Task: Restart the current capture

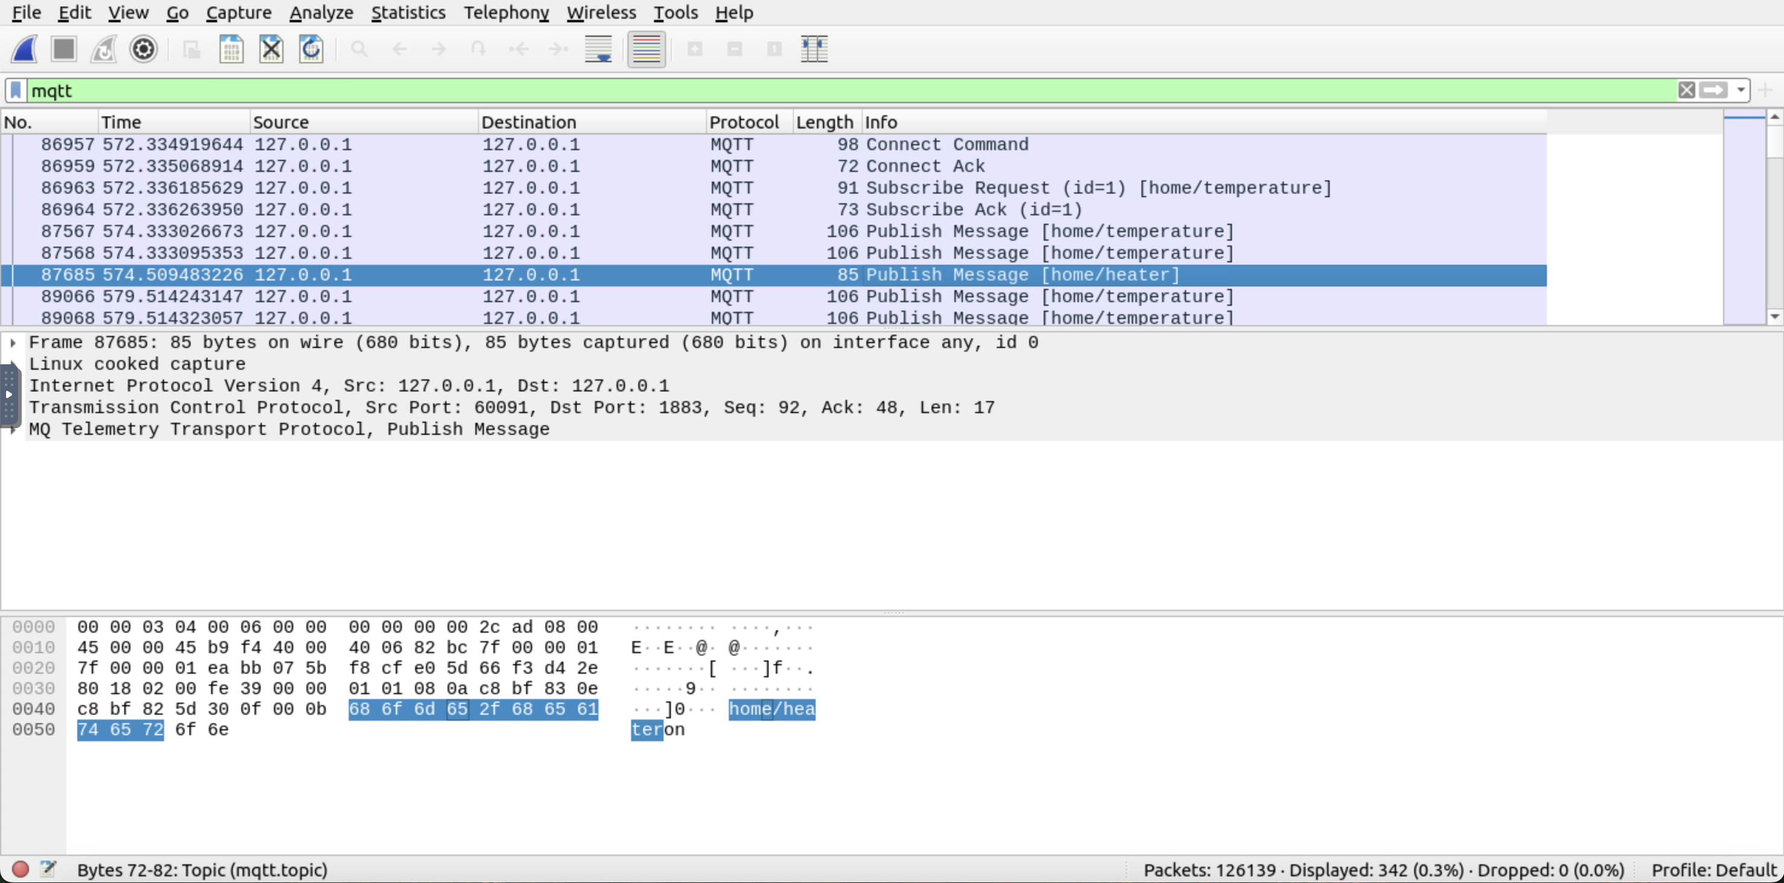Action: coord(104,49)
